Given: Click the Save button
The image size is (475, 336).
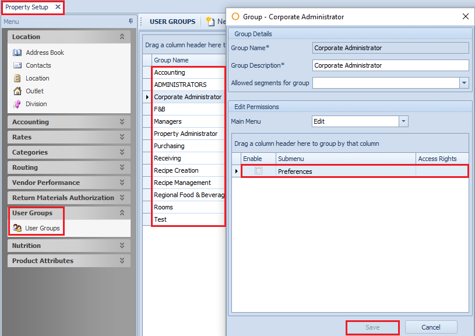Looking at the screenshot, I should 372,327.
